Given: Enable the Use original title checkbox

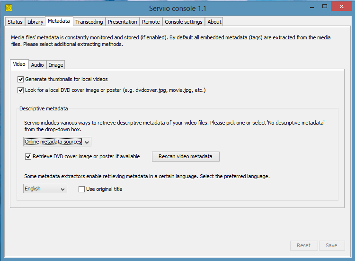Looking at the screenshot, I should tap(81, 189).
